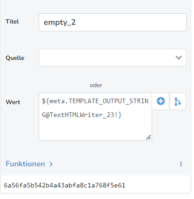Screen dimensions: 194x199
Task: Expand the Quelle dropdown arrow
Action: 179,58
